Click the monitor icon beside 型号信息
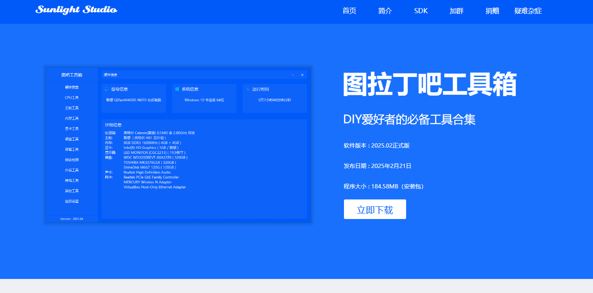Image resolution: width=593 pixels, height=293 pixels. 106,89
